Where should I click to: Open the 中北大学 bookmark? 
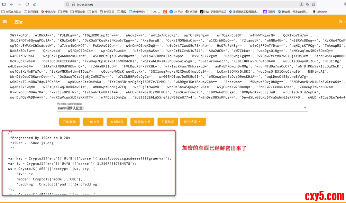[x=48, y=12]
